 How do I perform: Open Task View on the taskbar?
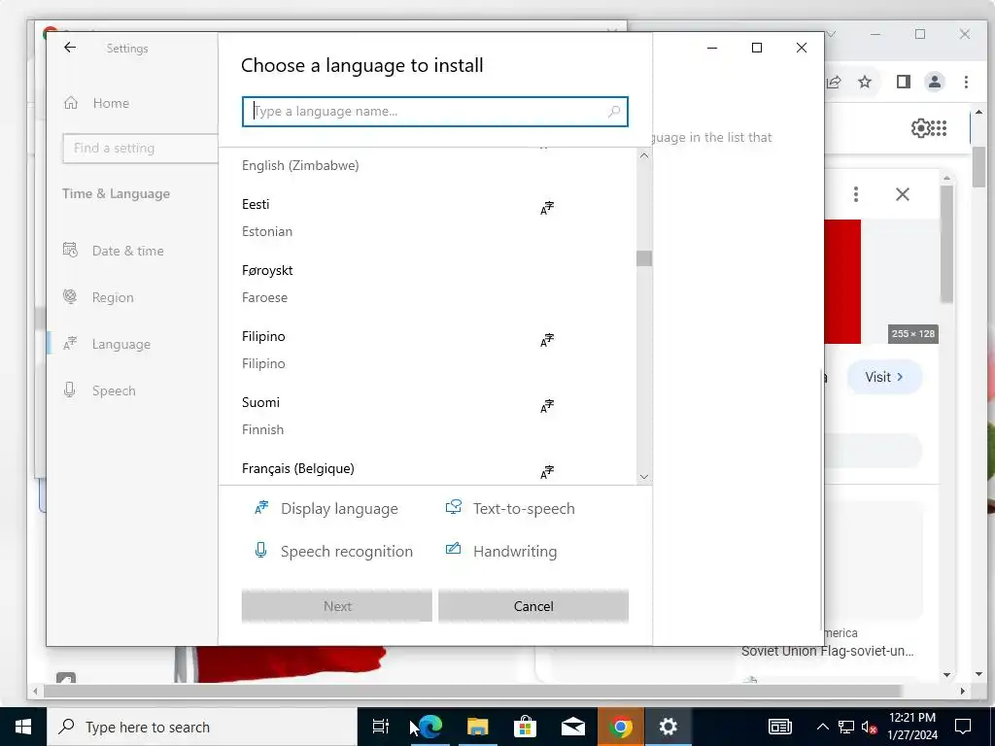(x=381, y=727)
